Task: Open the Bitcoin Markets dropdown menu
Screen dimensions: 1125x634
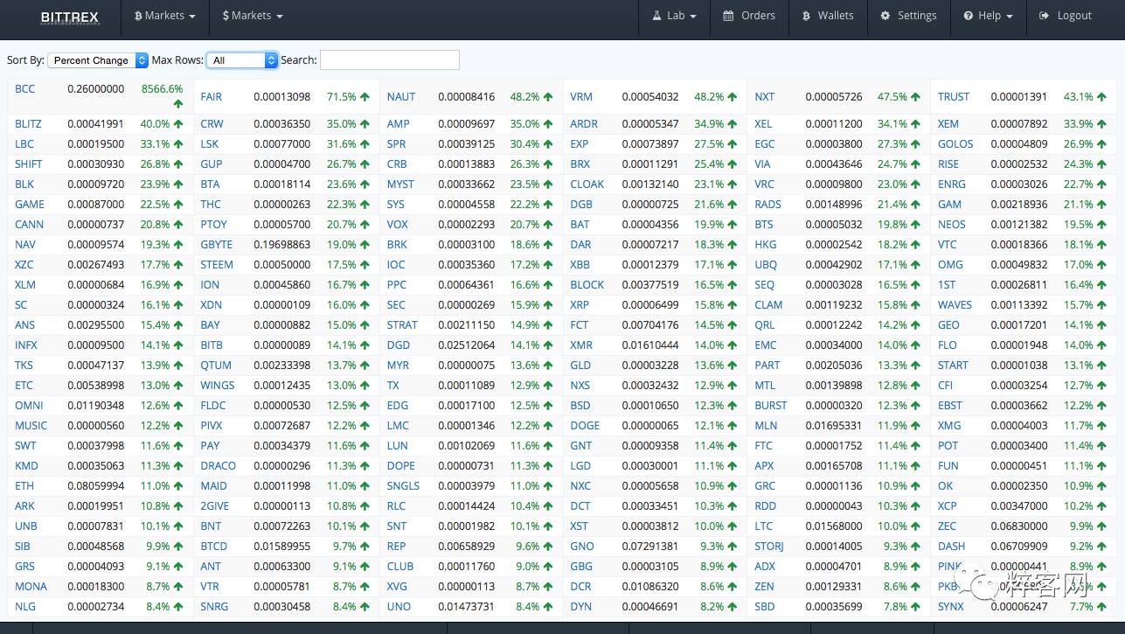Action: point(165,16)
